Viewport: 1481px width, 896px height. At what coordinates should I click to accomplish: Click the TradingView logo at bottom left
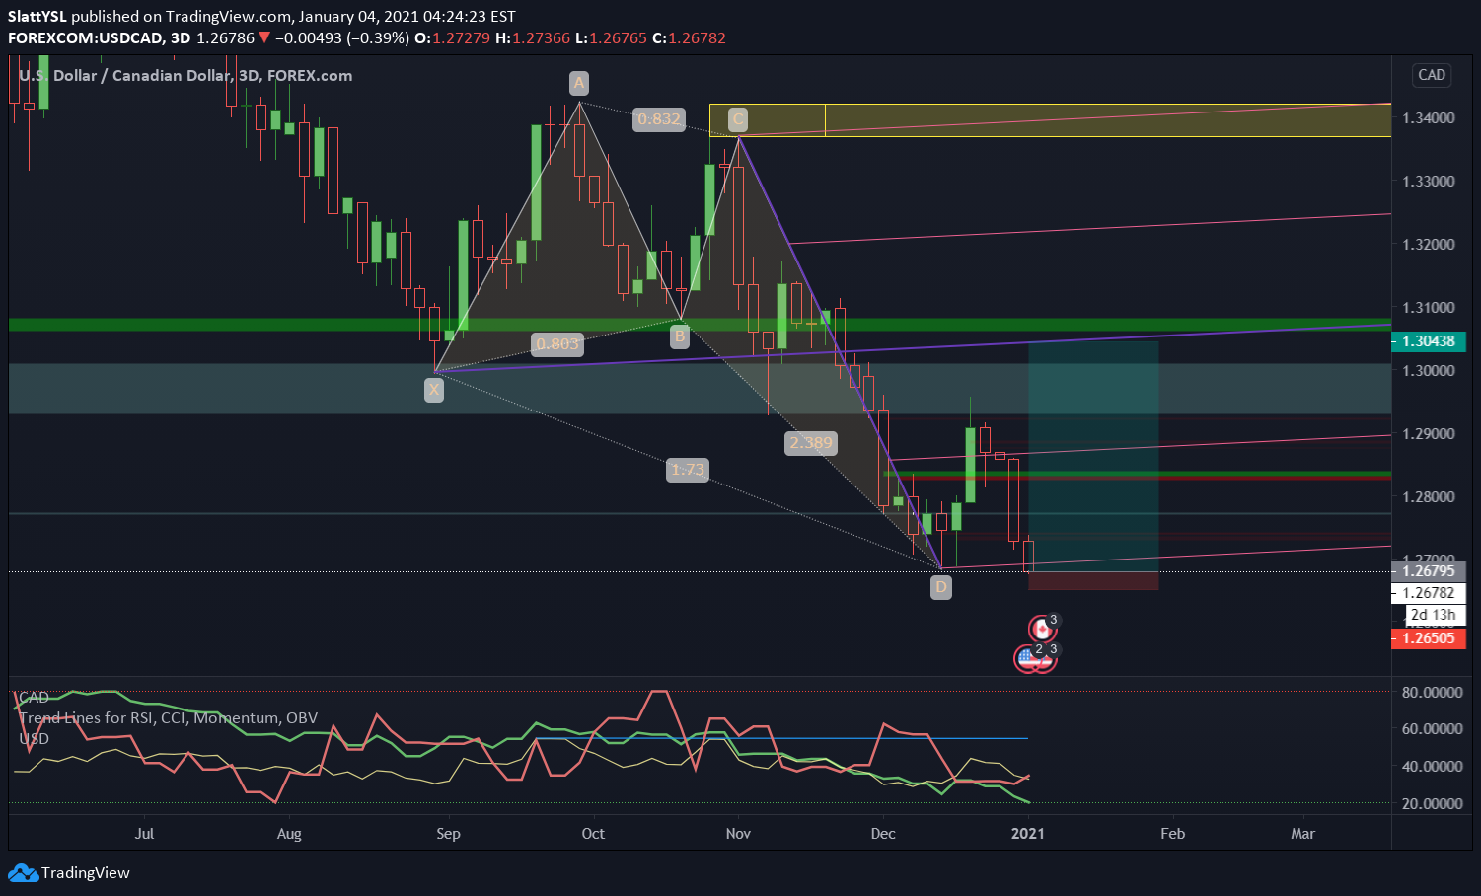69,872
